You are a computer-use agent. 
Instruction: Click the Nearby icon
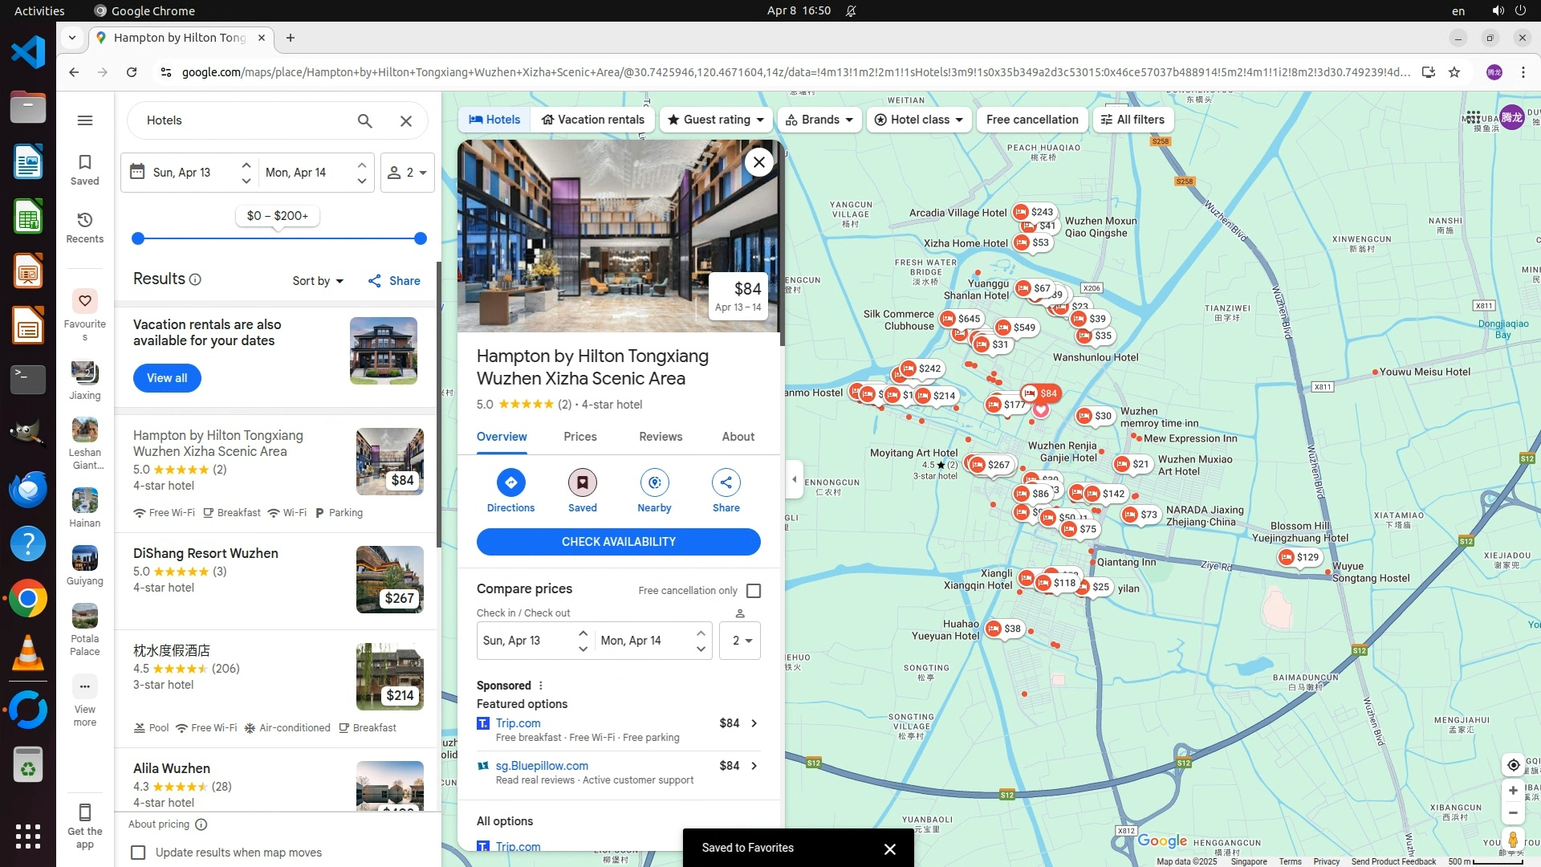pos(654,482)
